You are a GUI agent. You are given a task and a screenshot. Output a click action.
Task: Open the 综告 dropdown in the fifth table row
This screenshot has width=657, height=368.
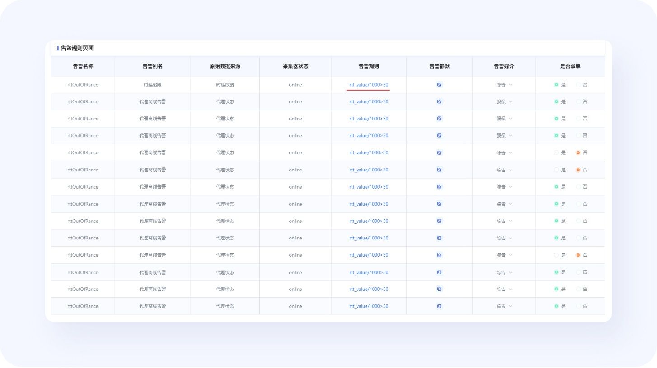coord(504,152)
